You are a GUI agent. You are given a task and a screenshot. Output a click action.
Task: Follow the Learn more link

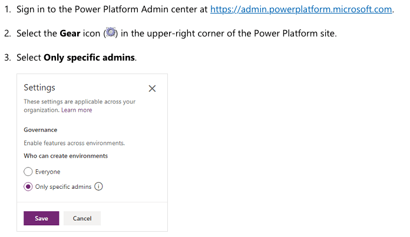pyautogui.click(x=77, y=110)
